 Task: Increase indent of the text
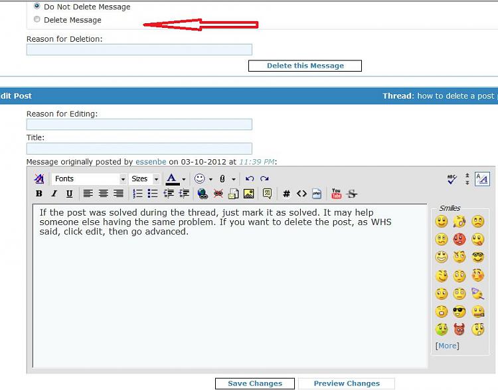[x=184, y=194]
